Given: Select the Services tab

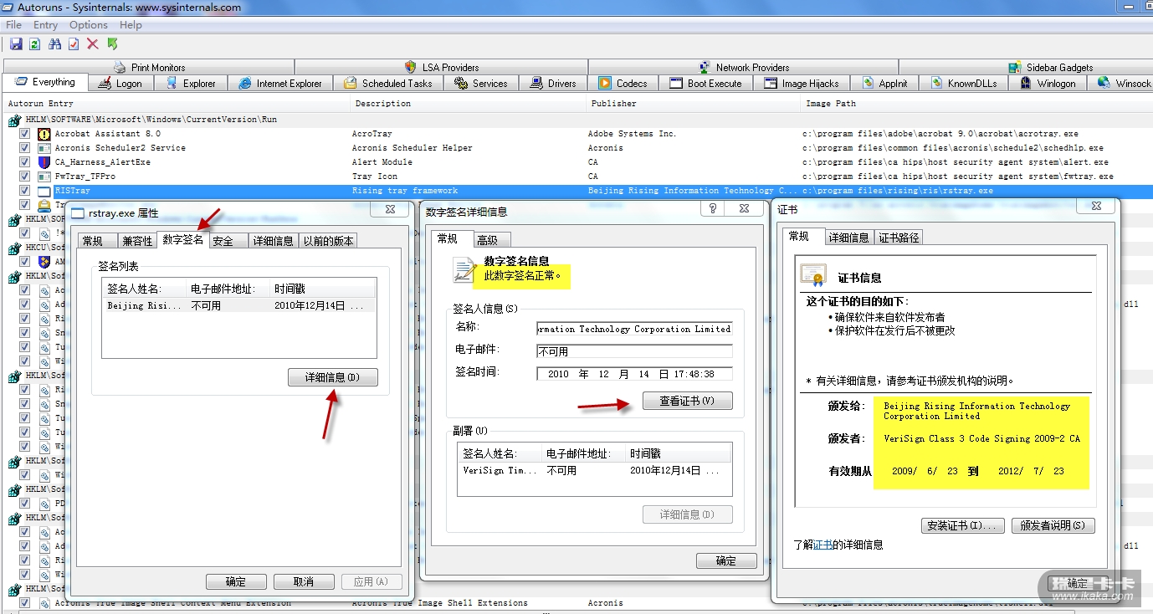Looking at the screenshot, I should click(x=481, y=83).
